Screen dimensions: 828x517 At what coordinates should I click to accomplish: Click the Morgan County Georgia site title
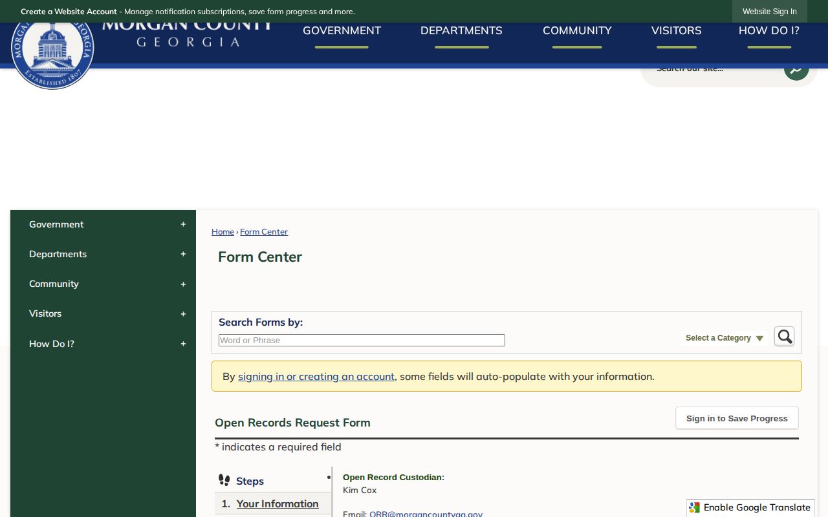[x=188, y=34]
